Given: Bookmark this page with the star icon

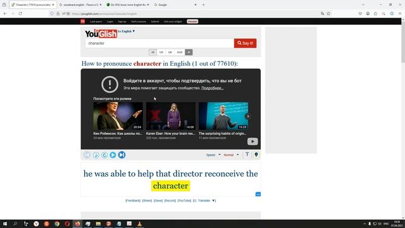Looking at the screenshot, I should (x=328, y=13).
